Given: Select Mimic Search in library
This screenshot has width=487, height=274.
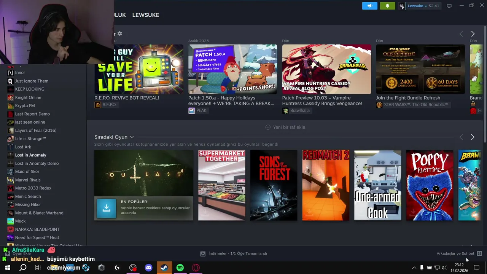Looking at the screenshot, I should point(28,196).
